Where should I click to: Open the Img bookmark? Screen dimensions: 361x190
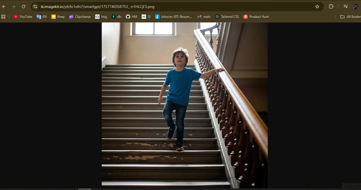pos(101,17)
